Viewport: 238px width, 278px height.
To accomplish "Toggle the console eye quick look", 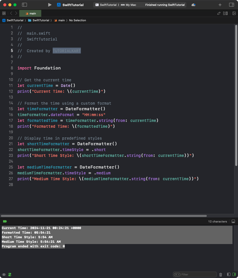I will click(x=4, y=274).
